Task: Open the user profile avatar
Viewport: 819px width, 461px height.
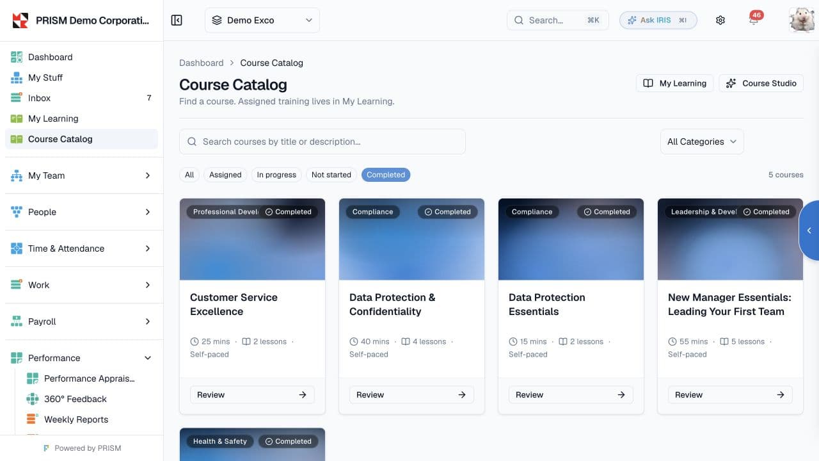Action: click(802, 20)
